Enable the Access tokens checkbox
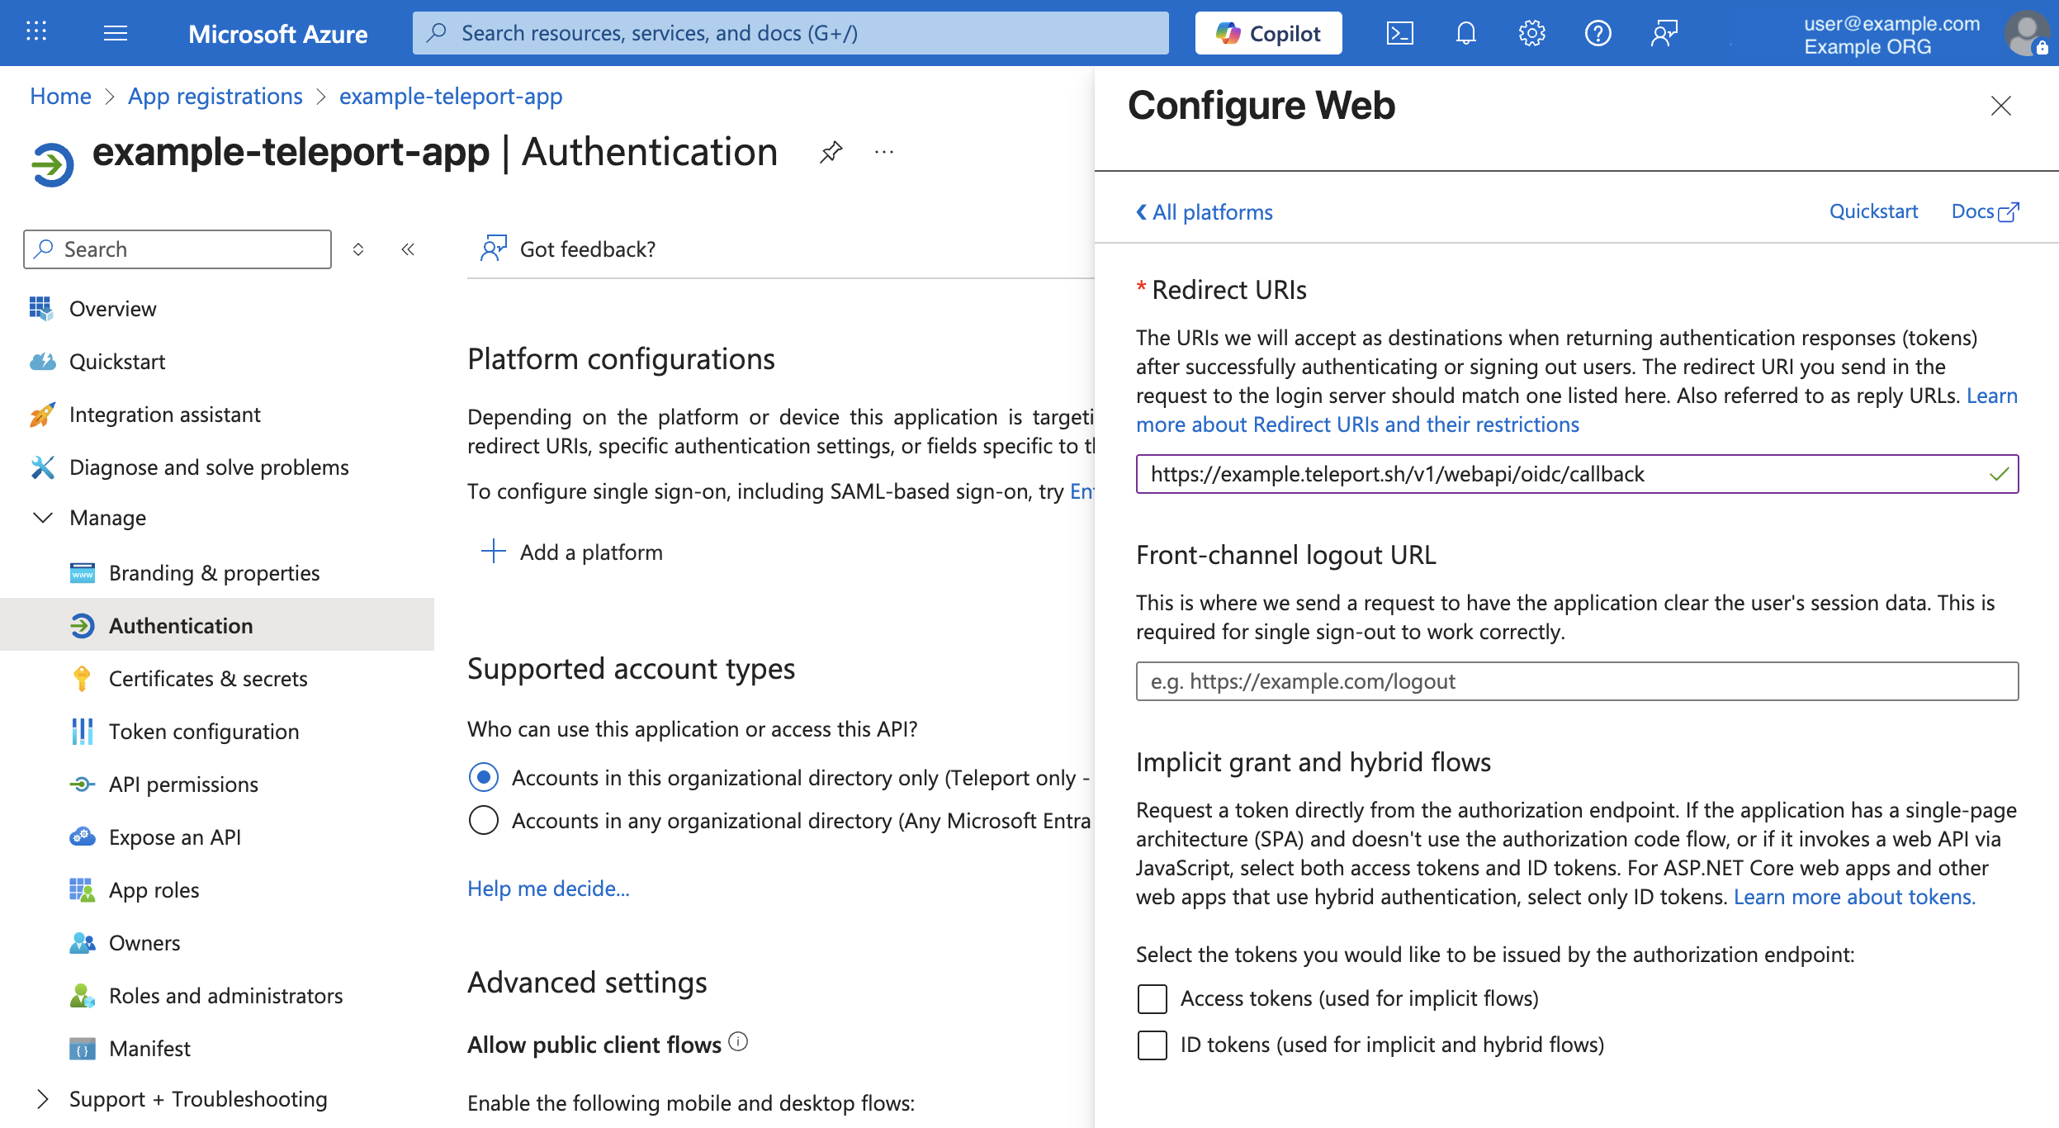This screenshot has width=2059, height=1128. click(1153, 998)
